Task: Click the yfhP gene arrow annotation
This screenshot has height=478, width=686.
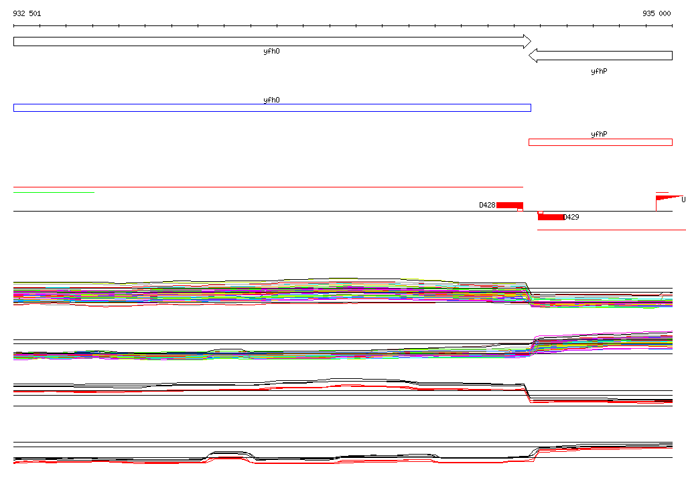Action: pos(600,56)
